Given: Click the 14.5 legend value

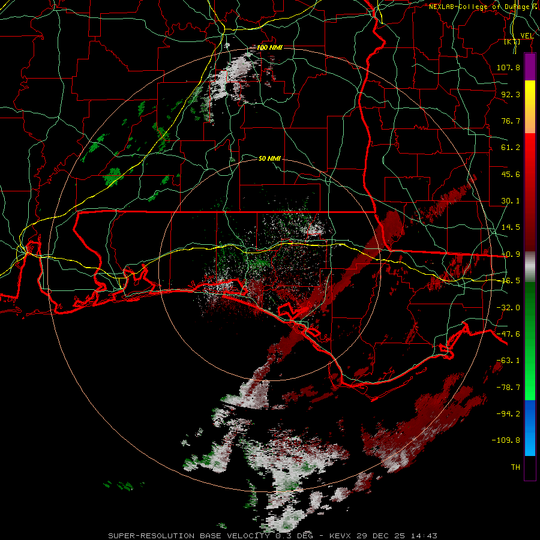Looking at the screenshot, I should tap(511, 227).
